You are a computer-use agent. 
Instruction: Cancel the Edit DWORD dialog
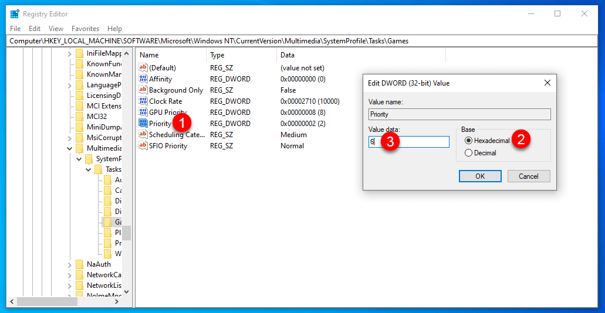(x=529, y=176)
